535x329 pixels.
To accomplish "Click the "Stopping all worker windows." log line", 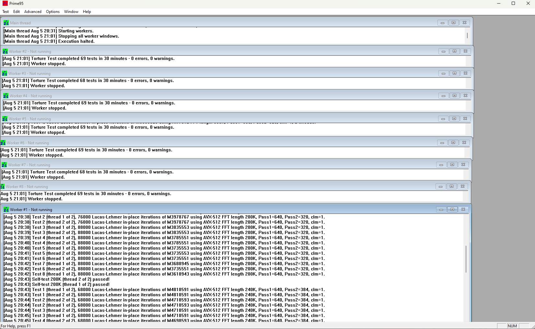I will 61,36.
